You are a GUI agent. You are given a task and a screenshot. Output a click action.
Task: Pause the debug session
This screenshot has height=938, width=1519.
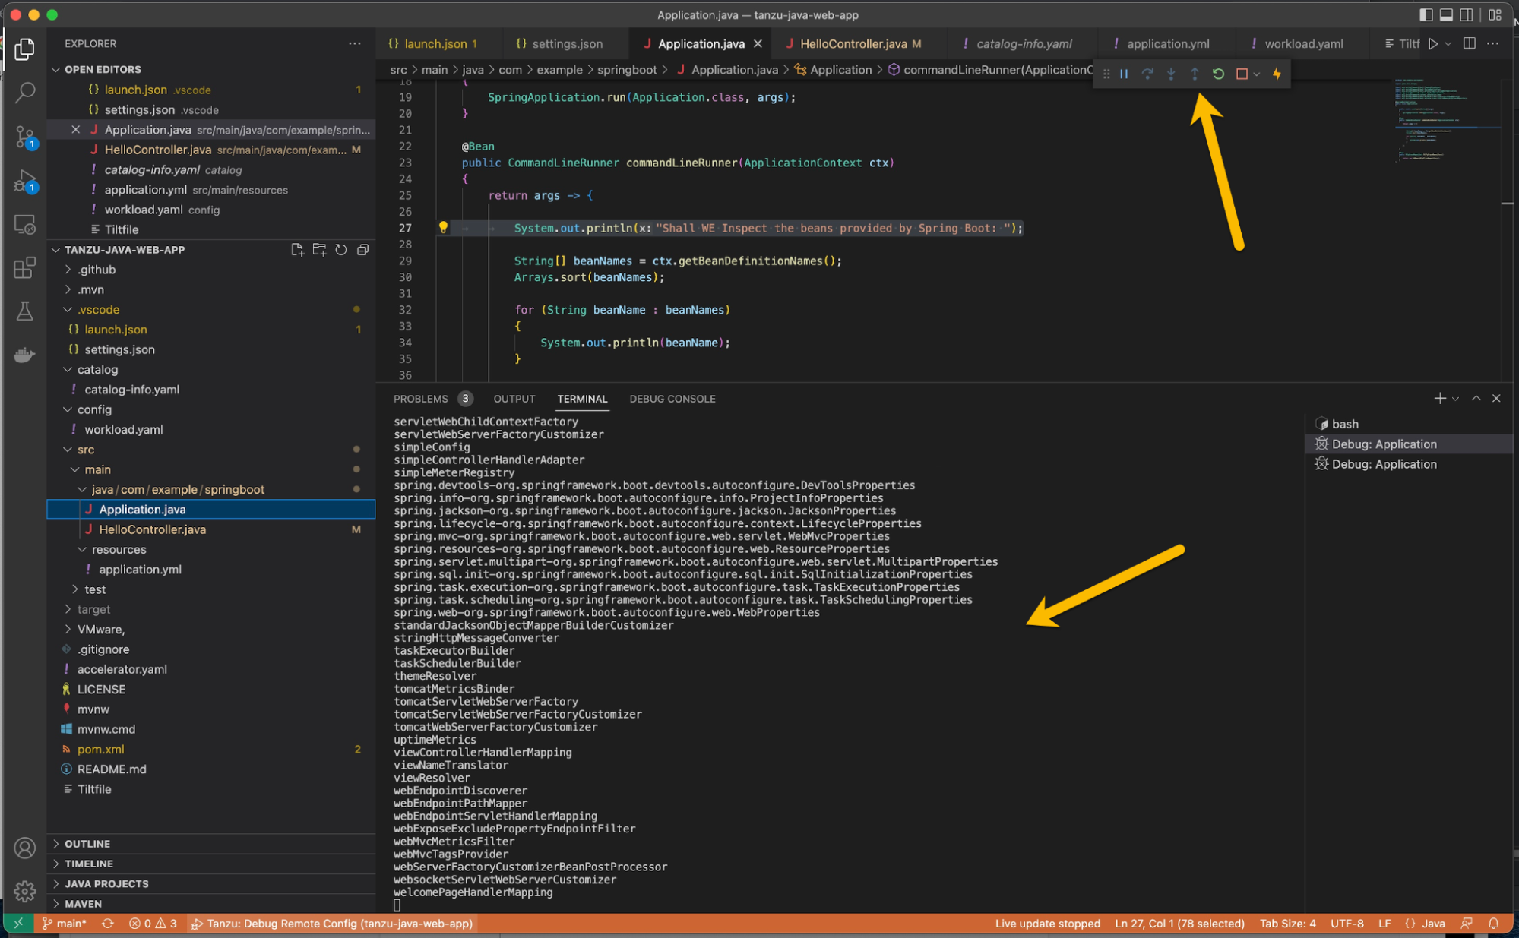1123,74
